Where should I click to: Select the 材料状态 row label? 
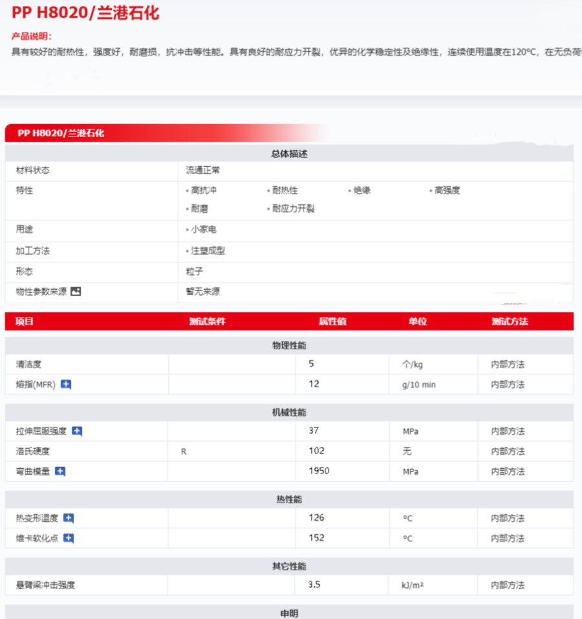[x=33, y=170]
